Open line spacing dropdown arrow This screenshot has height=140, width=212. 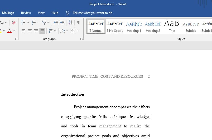pyautogui.click(x=55, y=31)
